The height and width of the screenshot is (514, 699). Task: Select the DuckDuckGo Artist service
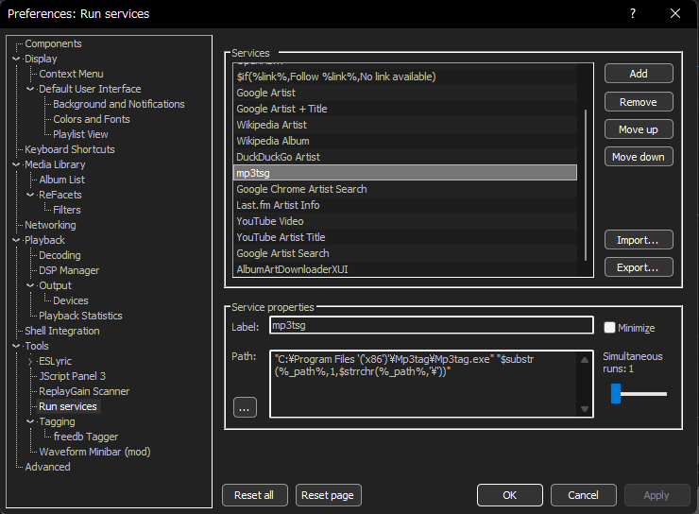(405, 157)
